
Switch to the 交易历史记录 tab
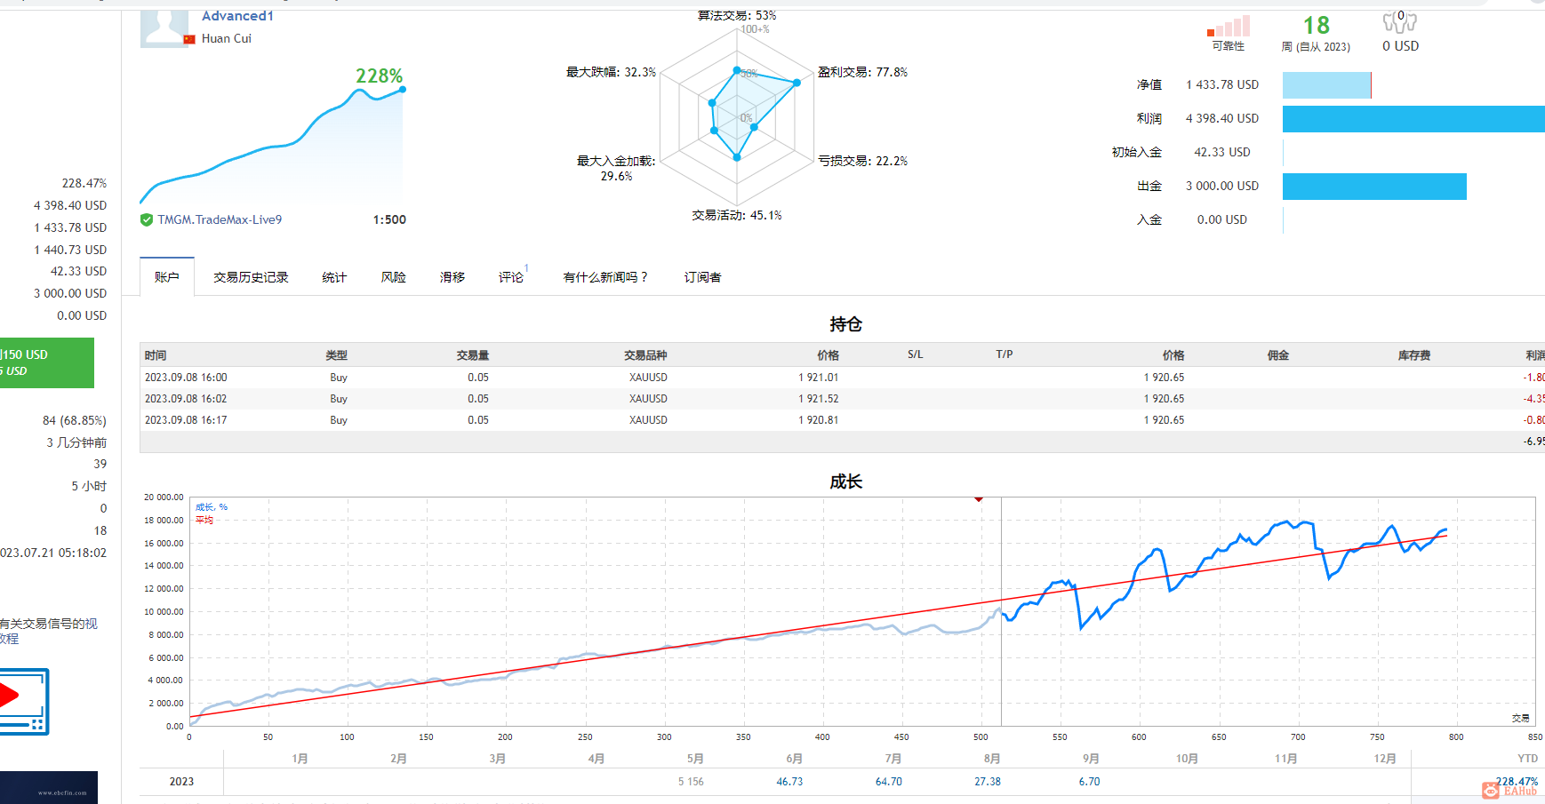click(251, 277)
